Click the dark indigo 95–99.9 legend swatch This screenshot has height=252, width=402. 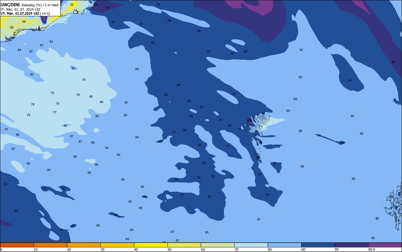(x=351, y=245)
